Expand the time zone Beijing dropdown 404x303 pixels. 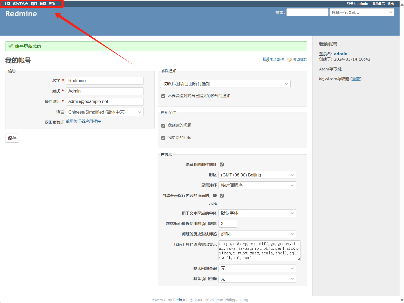coord(257,175)
